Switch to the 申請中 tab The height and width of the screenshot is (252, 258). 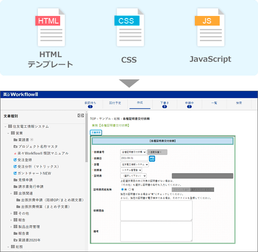189,104
